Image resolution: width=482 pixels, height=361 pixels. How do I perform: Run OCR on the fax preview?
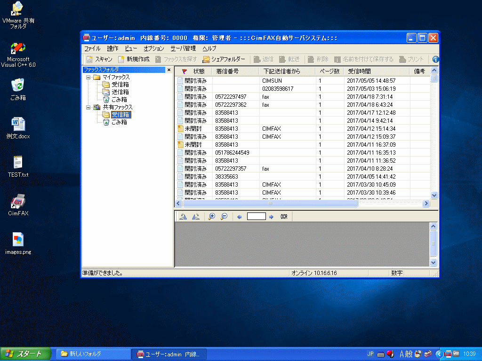tap(284, 217)
